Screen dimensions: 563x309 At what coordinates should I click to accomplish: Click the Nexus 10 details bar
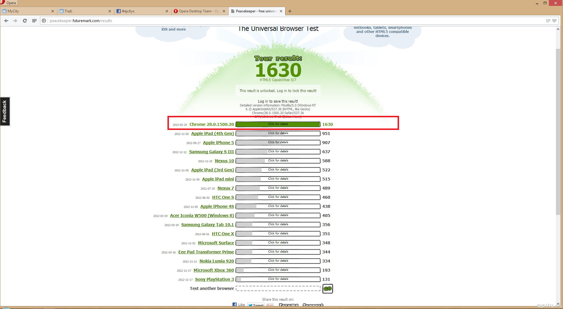(x=278, y=161)
